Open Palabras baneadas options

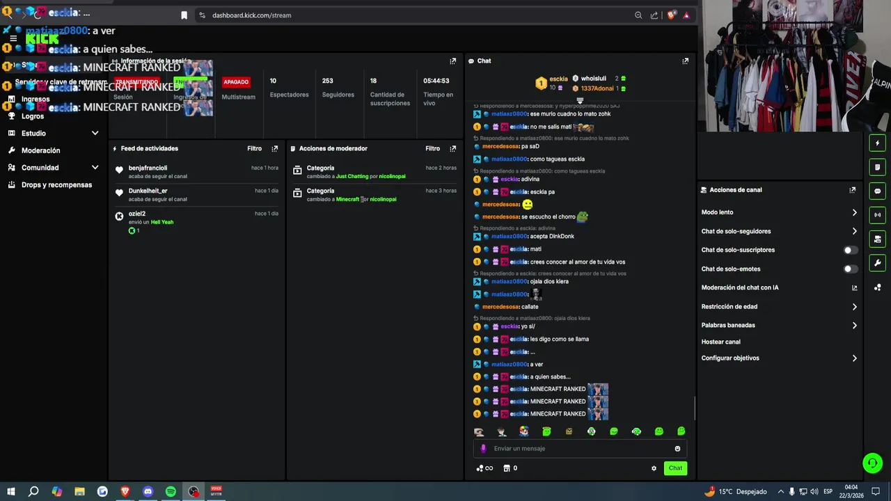[x=779, y=325]
